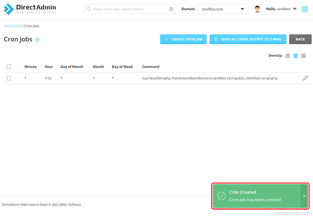This screenshot has width=313, height=216.
Task: Check the test-script.php cron job row
Action: tap(9, 78)
